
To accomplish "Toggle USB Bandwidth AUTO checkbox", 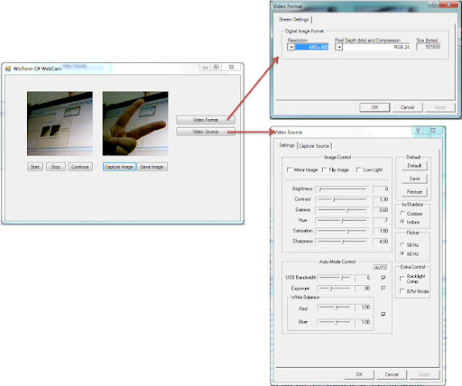I will pos(383,278).
